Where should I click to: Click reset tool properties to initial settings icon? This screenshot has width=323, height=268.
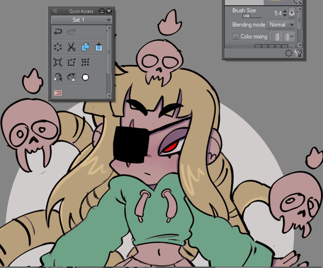[x=289, y=53]
